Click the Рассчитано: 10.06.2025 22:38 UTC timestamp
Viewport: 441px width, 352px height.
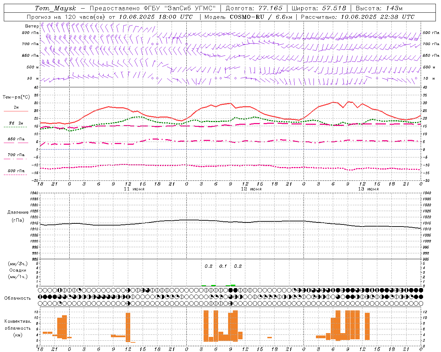(358, 17)
